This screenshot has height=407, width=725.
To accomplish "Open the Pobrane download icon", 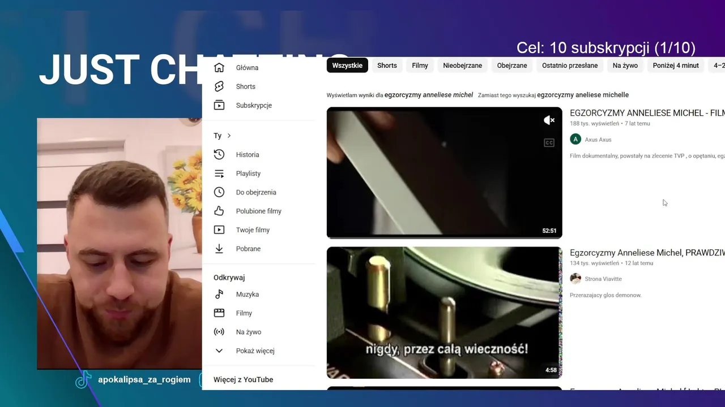I will click(219, 249).
